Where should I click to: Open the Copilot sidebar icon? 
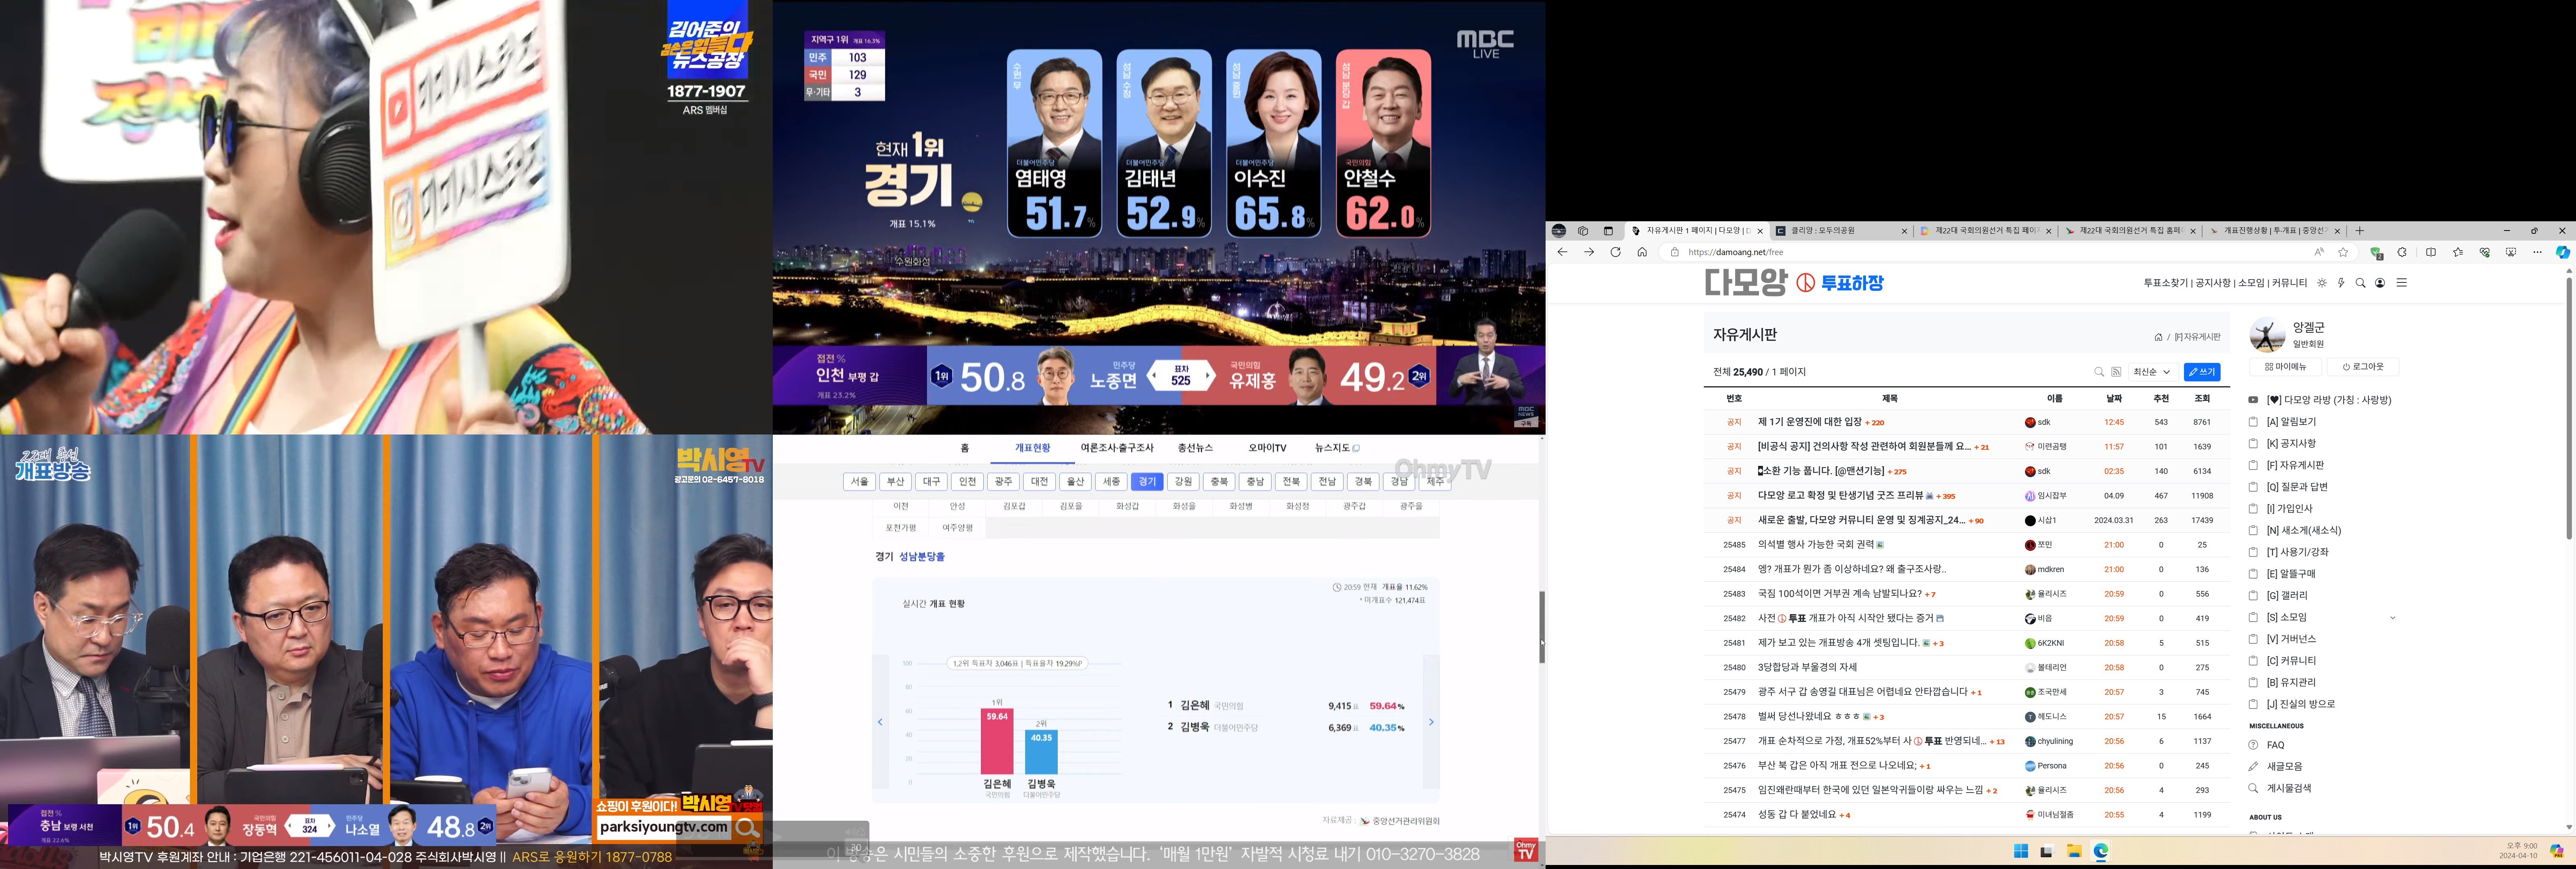pos(2563,252)
